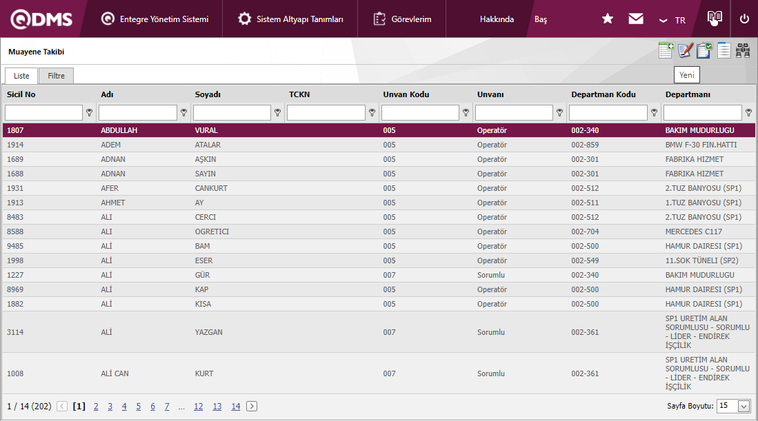Viewport: 758px width, 421px height.
Task: Click the list document icon in toolbar
Action: 724,50
